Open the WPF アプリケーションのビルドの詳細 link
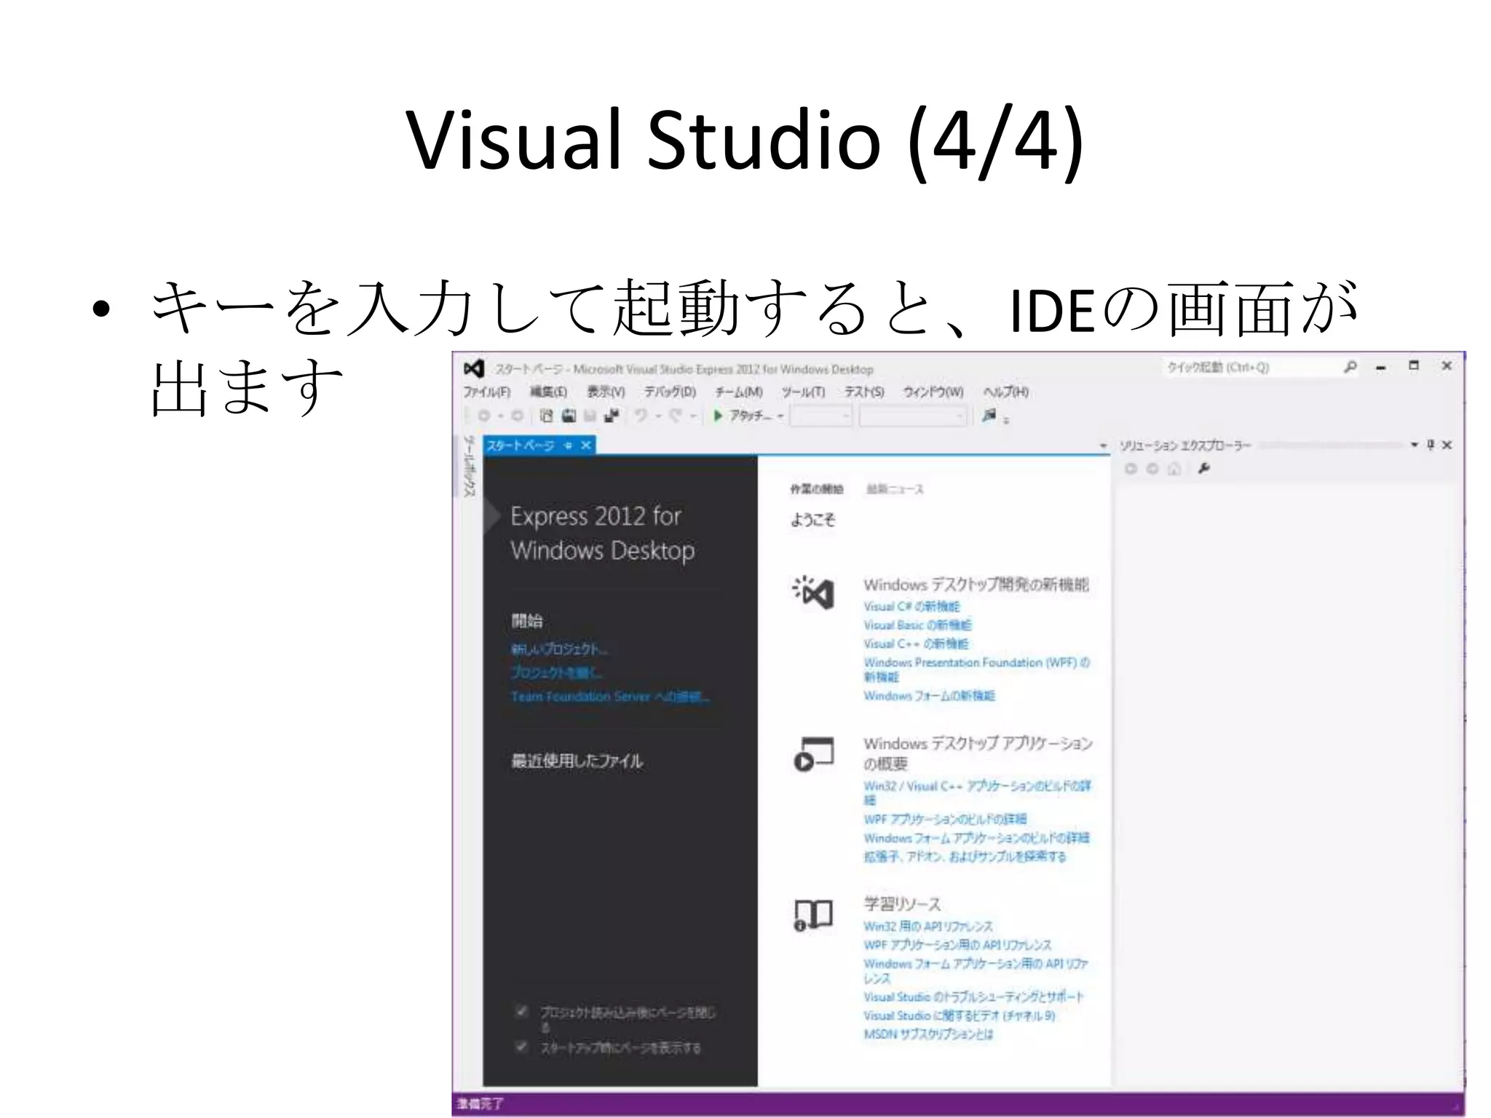 click(x=945, y=819)
